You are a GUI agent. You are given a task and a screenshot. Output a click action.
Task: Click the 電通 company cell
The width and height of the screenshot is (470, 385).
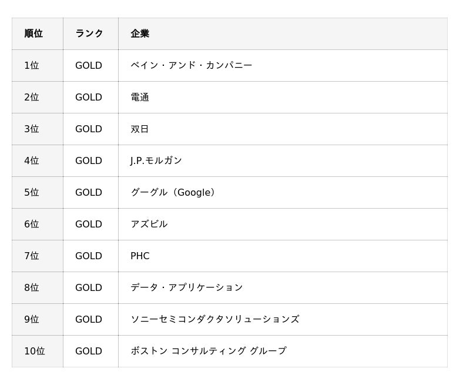coord(140,97)
